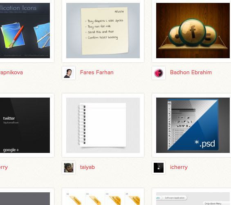Click Fares Farhan's avatar photo
231x205 pixels.
(x=69, y=73)
